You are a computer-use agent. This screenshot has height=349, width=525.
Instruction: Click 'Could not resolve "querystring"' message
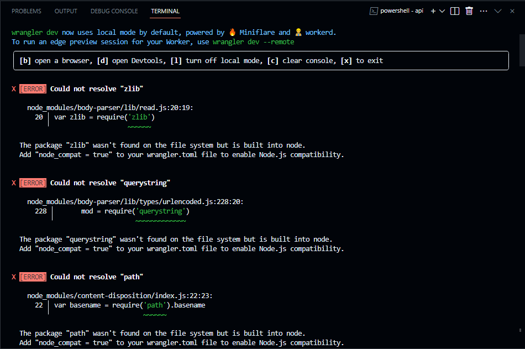pyautogui.click(x=110, y=183)
